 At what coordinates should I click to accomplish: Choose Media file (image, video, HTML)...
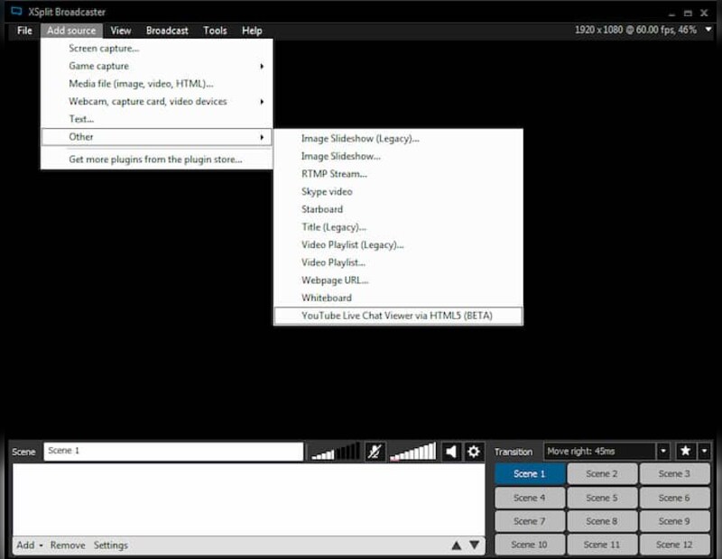pyautogui.click(x=157, y=84)
